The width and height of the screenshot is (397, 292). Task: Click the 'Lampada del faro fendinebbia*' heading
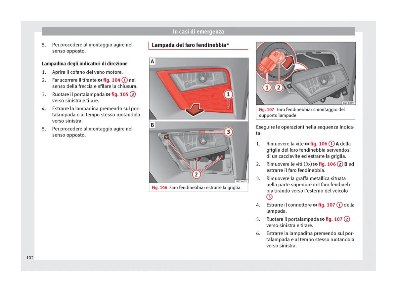pos(191,45)
